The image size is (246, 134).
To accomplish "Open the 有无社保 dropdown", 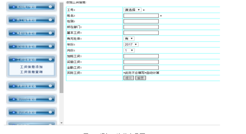I will 129,38.
